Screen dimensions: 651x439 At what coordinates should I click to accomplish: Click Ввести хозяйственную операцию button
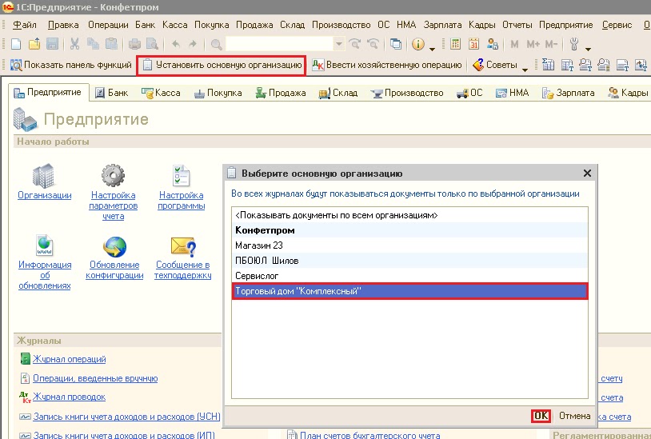(x=387, y=65)
